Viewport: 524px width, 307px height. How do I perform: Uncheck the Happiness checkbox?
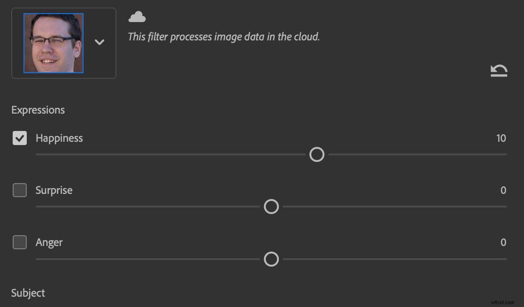click(x=20, y=138)
